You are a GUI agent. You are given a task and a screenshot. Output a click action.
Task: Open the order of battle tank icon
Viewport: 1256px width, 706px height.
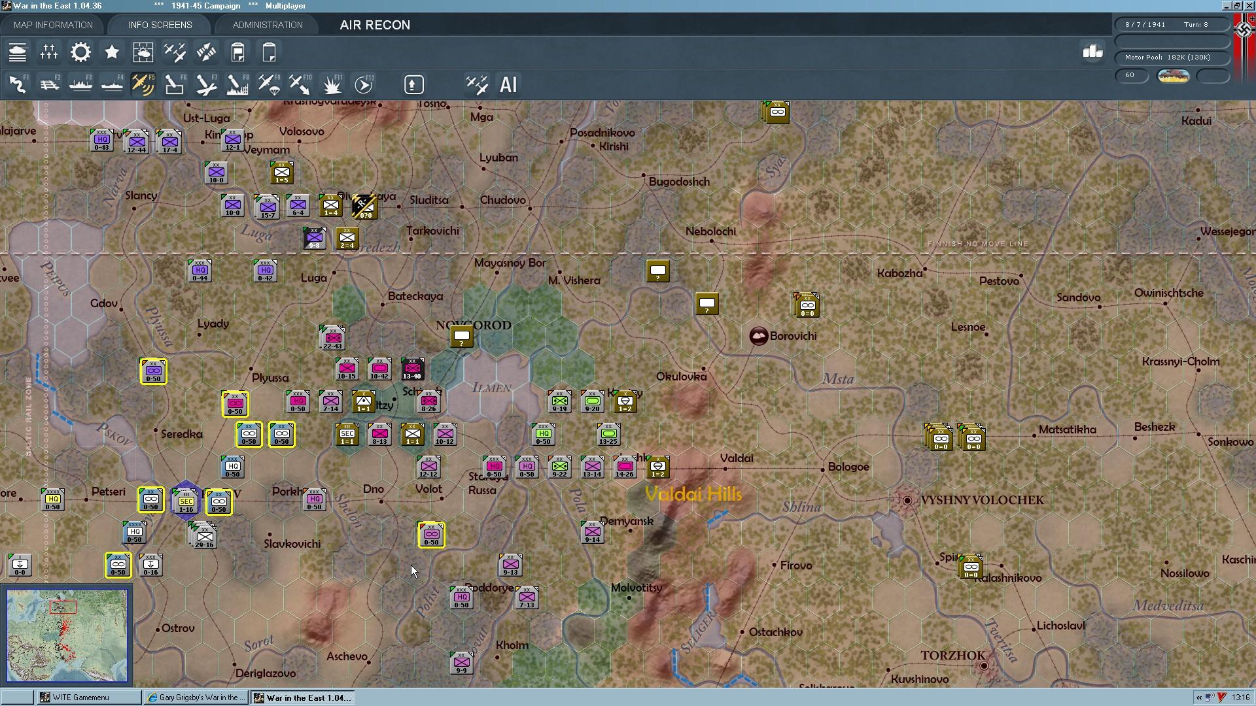(x=18, y=52)
